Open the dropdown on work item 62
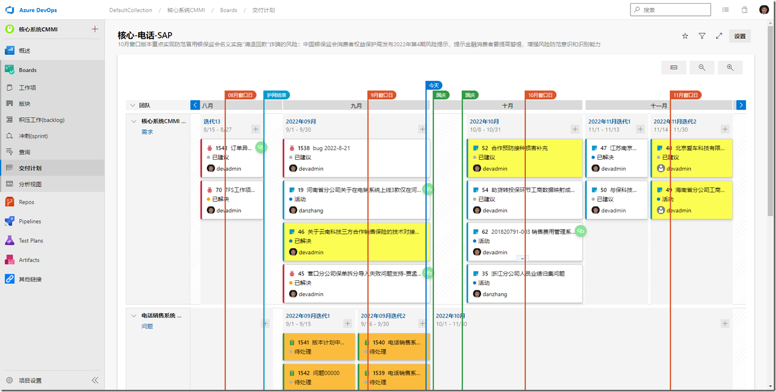 [x=522, y=258]
